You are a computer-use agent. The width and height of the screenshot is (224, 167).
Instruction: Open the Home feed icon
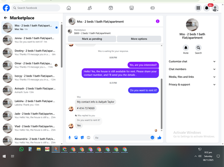click(69, 8)
